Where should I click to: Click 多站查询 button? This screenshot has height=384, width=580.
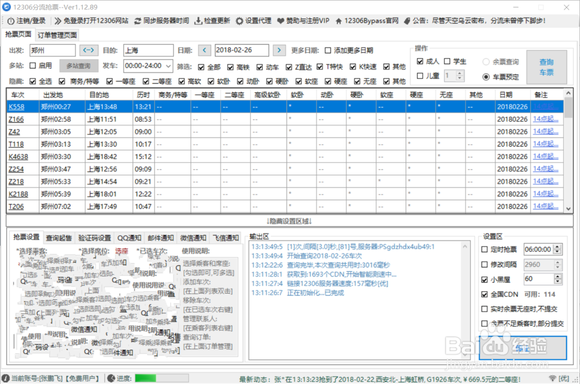click(x=79, y=66)
